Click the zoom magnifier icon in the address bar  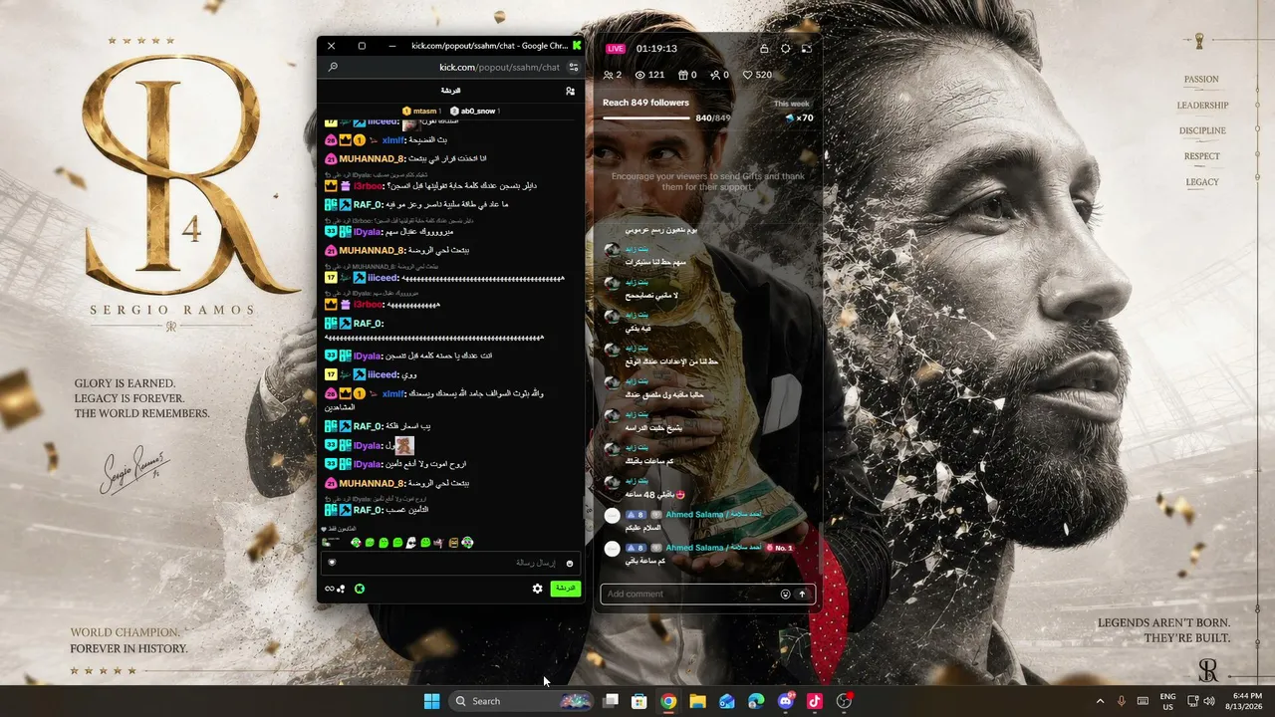pyautogui.click(x=333, y=67)
